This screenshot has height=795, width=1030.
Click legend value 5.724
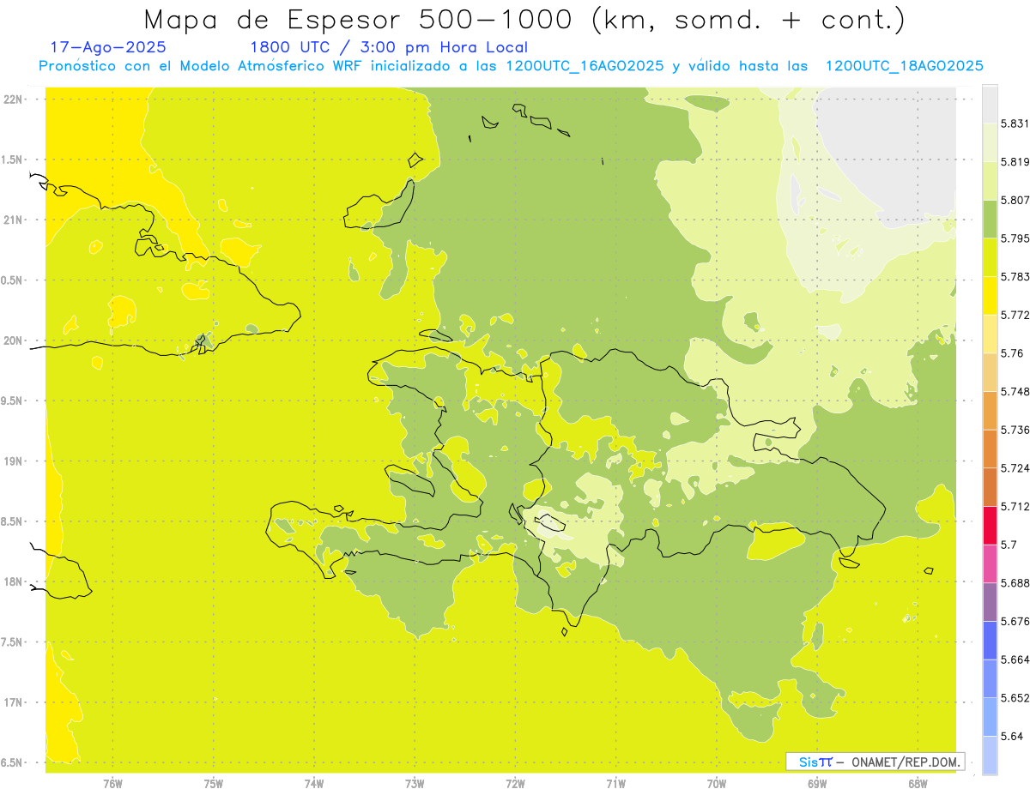point(1015,467)
